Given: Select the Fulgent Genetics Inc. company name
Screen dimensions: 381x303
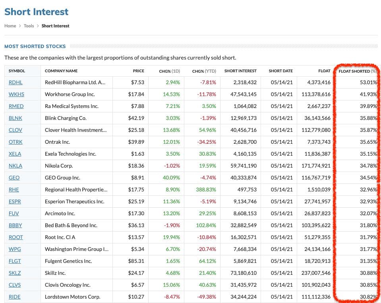Looking at the screenshot, I should (x=68, y=261).
